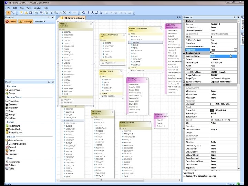248x186 pixels.
Task: Collapse the Fields section of PARCELS table
Action: (x=60, y=29)
